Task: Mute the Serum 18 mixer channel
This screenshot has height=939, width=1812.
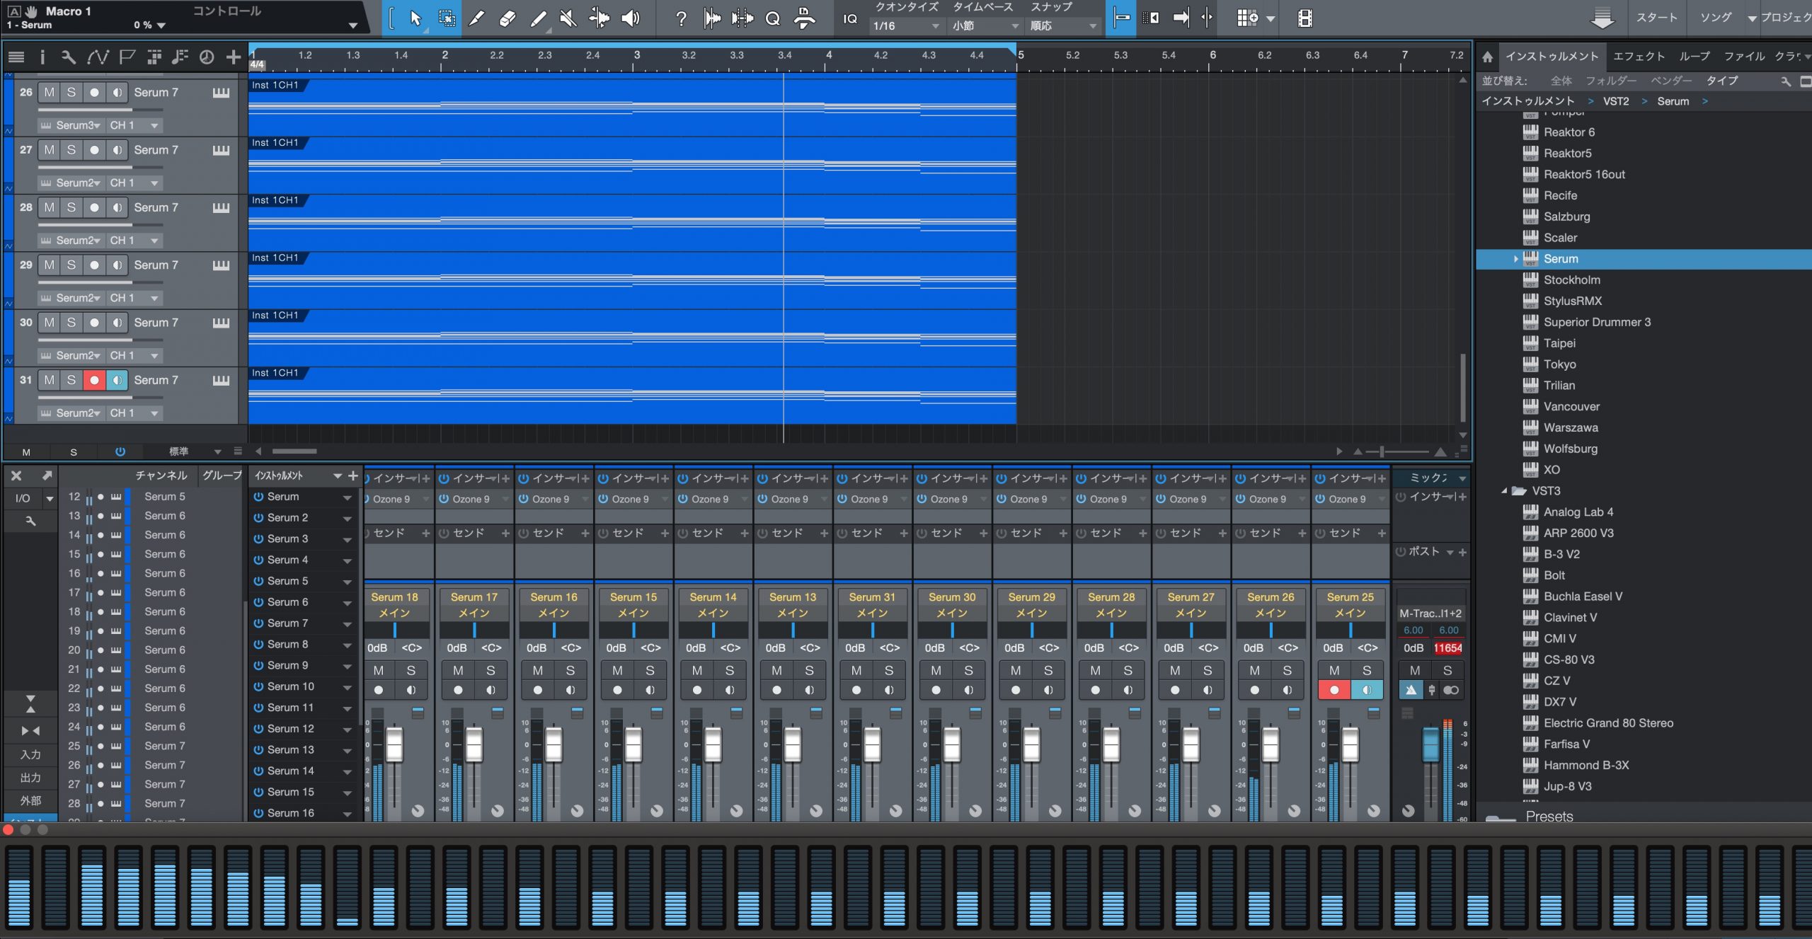Action: 379,670
